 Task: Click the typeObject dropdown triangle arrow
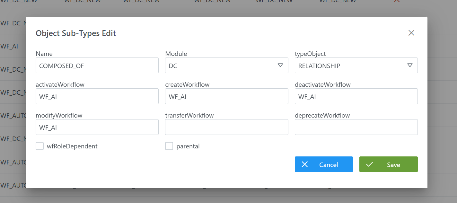[409, 66]
